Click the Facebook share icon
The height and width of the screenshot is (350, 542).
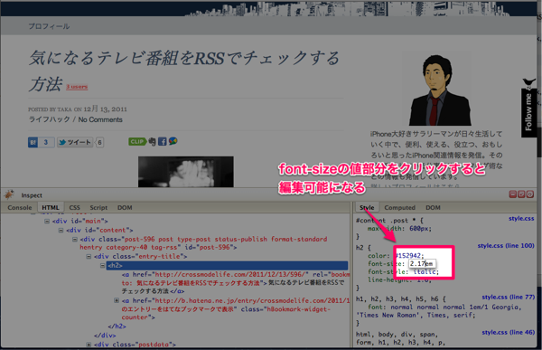tap(162, 141)
